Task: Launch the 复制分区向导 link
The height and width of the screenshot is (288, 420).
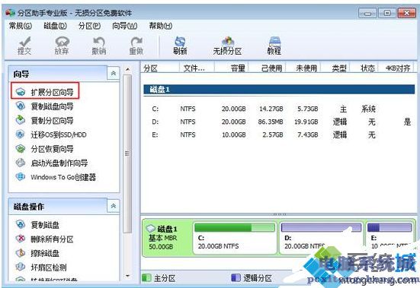Action: [x=53, y=121]
